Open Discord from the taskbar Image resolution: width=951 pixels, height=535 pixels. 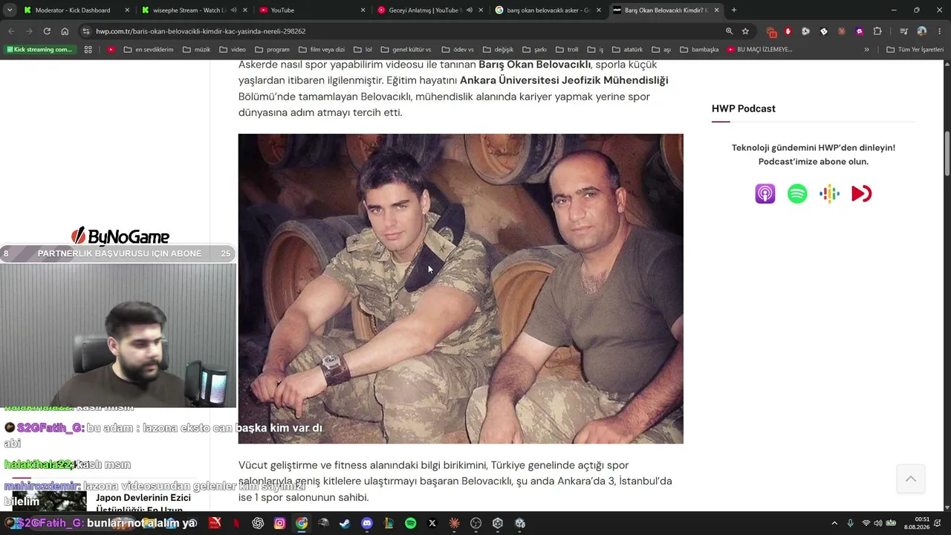click(x=366, y=523)
